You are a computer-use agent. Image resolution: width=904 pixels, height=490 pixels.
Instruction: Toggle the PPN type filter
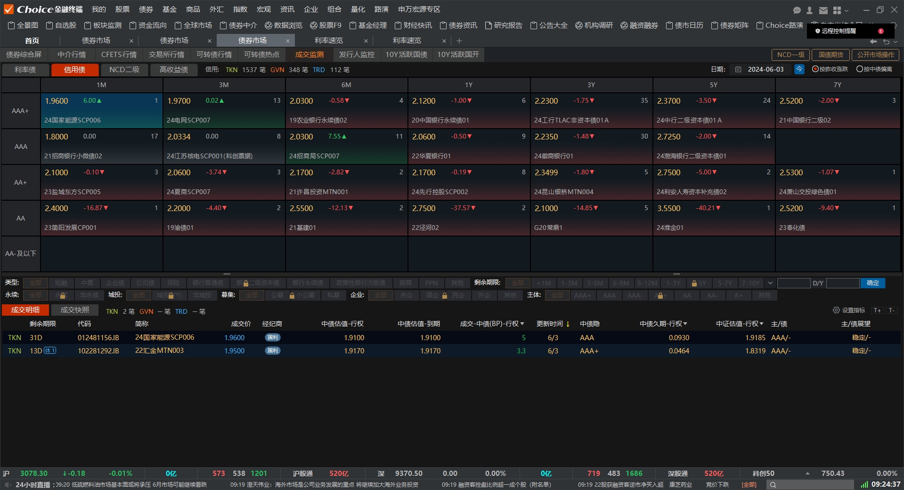432,283
